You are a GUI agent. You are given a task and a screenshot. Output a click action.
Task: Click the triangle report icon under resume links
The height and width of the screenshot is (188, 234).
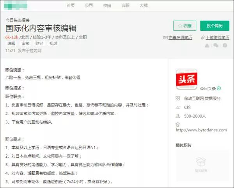click(207, 46)
